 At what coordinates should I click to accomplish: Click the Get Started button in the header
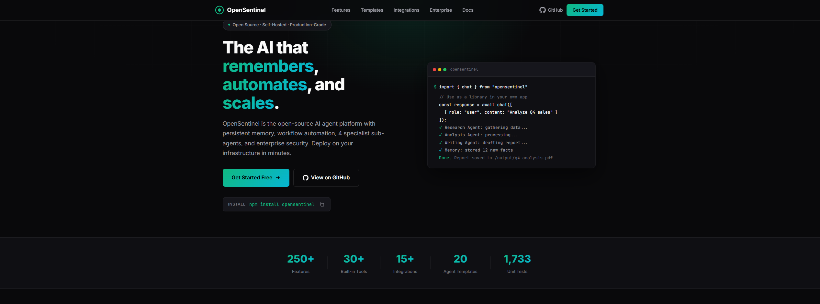coord(585,10)
